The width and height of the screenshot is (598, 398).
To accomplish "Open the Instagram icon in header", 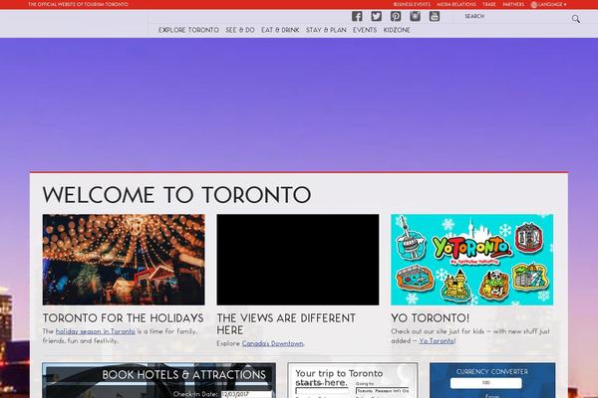I will (415, 16).
